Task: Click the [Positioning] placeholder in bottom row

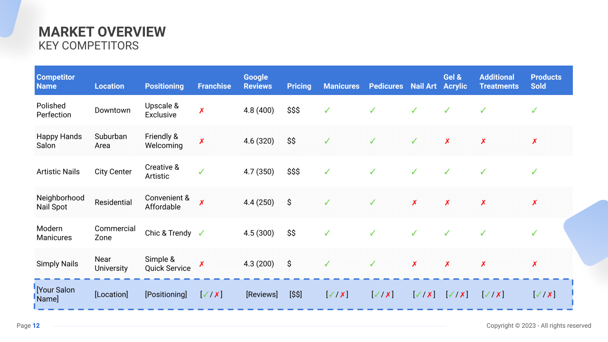Action: 166,294
